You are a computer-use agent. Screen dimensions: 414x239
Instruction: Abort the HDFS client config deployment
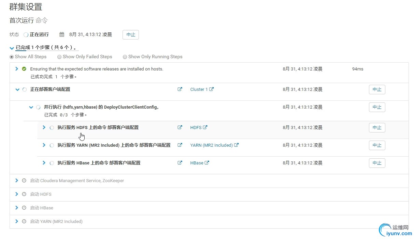point(377,128)
